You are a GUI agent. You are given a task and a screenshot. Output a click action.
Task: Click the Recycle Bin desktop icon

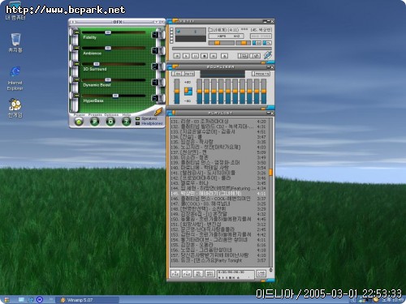pos(15,43)
